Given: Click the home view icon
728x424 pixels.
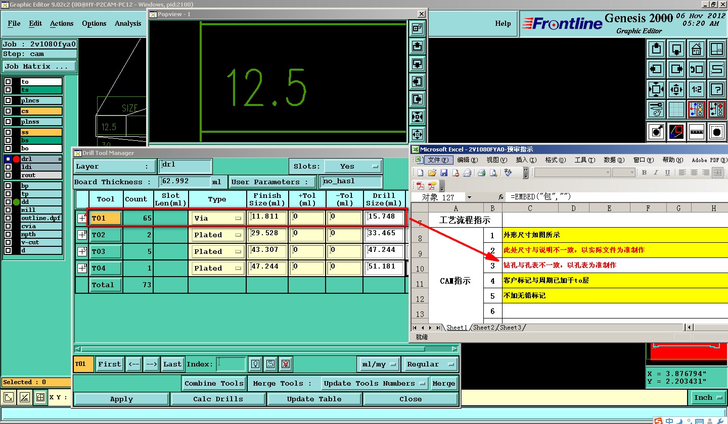Looking at the screenshot, I should [696, 49].
